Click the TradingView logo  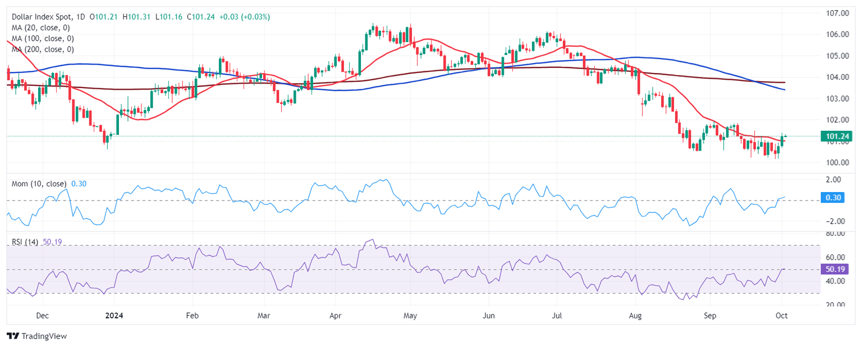[x=36, y=336]
